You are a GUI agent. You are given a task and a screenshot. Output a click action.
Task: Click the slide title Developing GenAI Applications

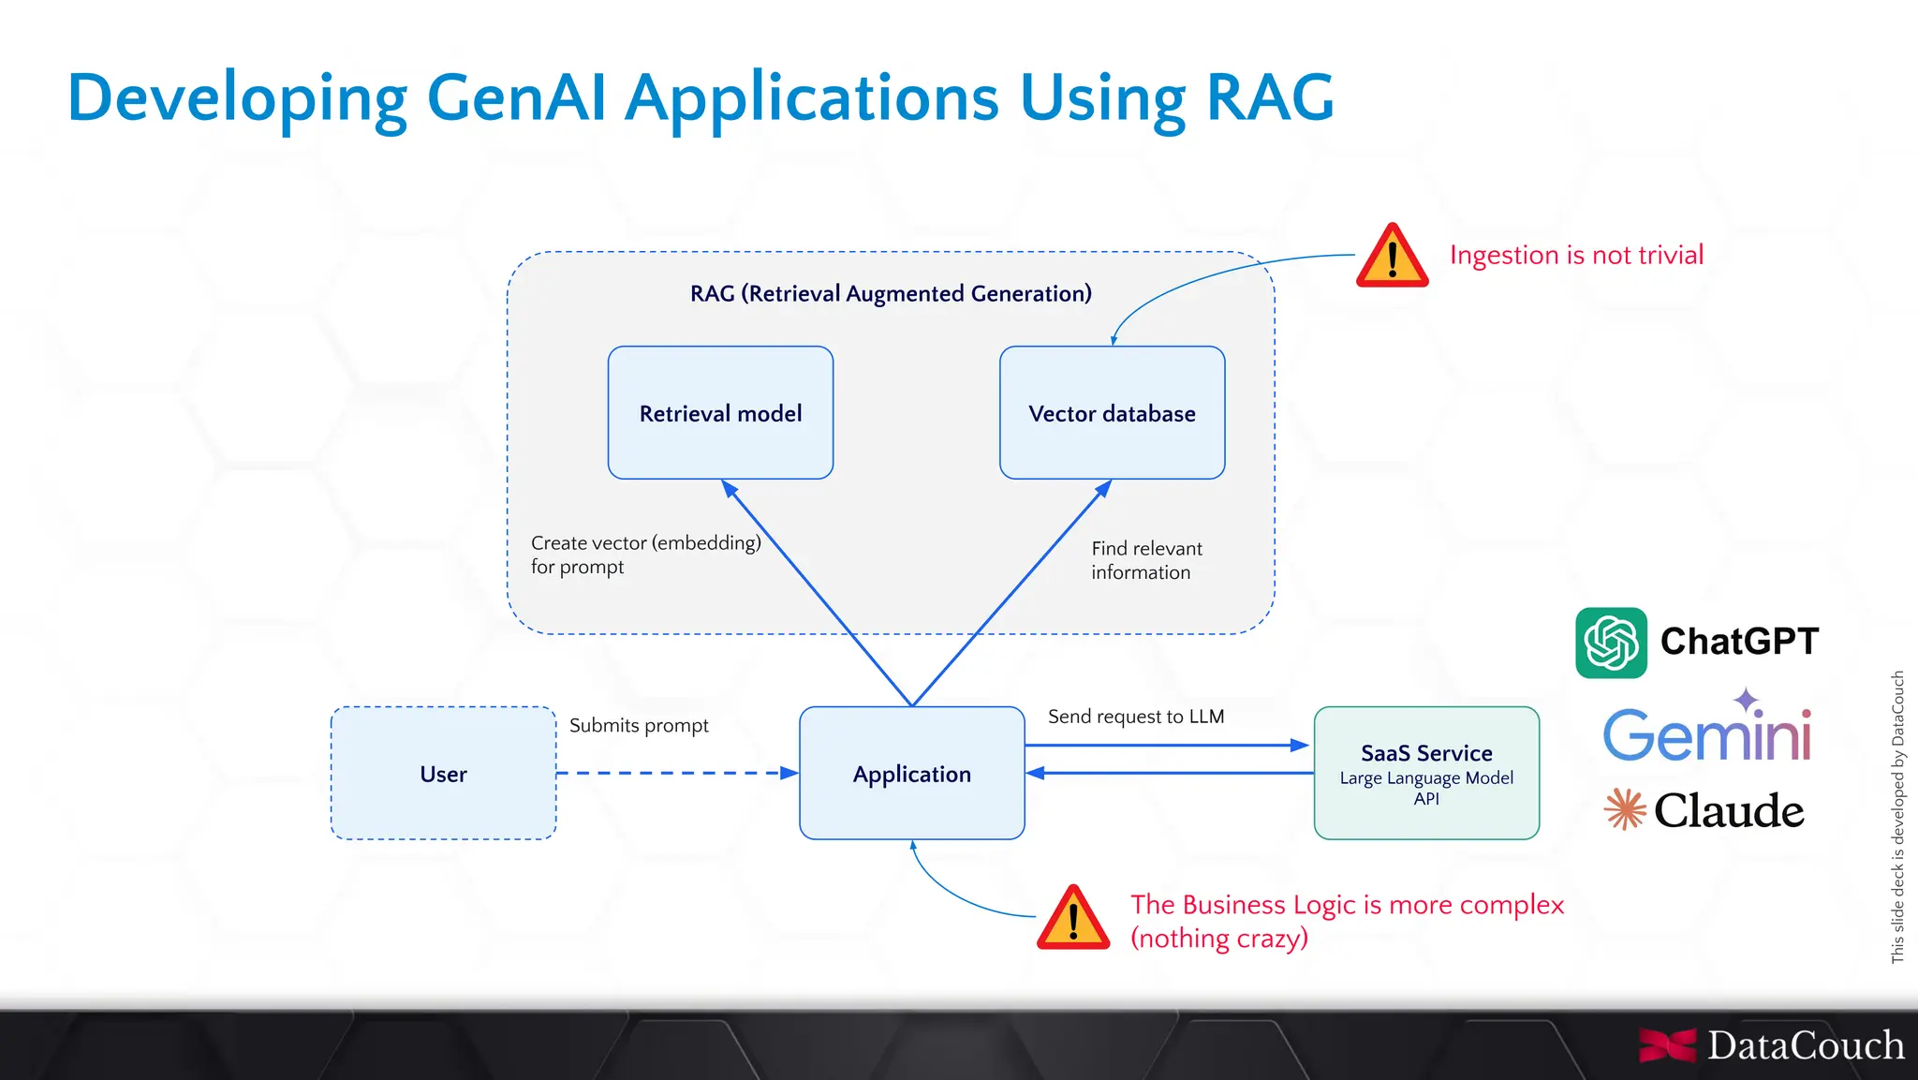[x=701, y=97]
